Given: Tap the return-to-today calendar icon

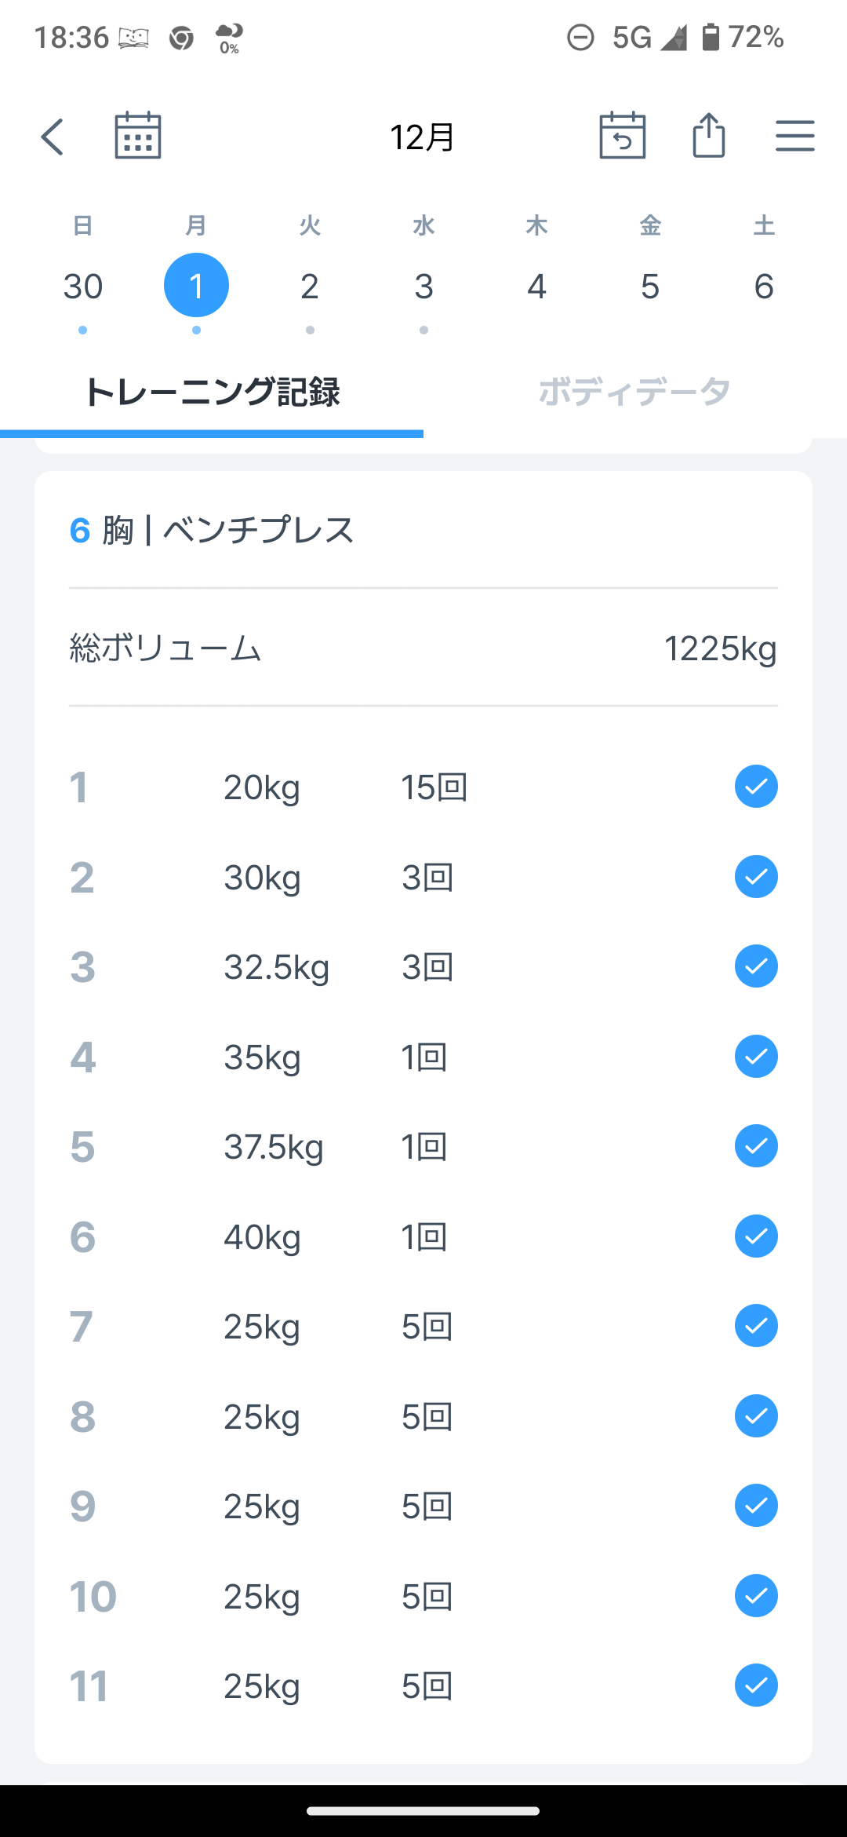Looking at the screenshot, I should click(x=622, y=136).
